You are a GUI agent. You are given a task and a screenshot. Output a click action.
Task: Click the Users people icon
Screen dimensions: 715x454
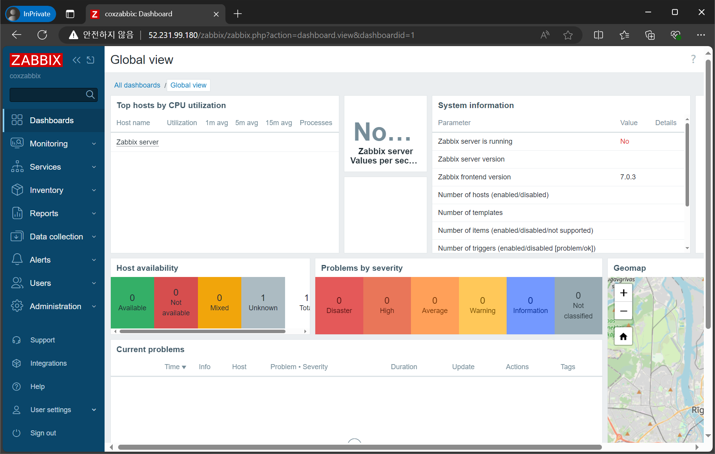point(17,283)
